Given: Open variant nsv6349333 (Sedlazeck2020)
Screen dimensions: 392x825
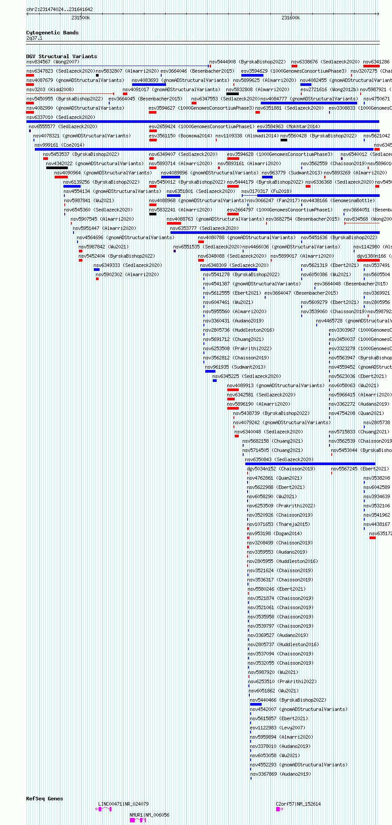Looking at the screenshot, I should (128, 266).
